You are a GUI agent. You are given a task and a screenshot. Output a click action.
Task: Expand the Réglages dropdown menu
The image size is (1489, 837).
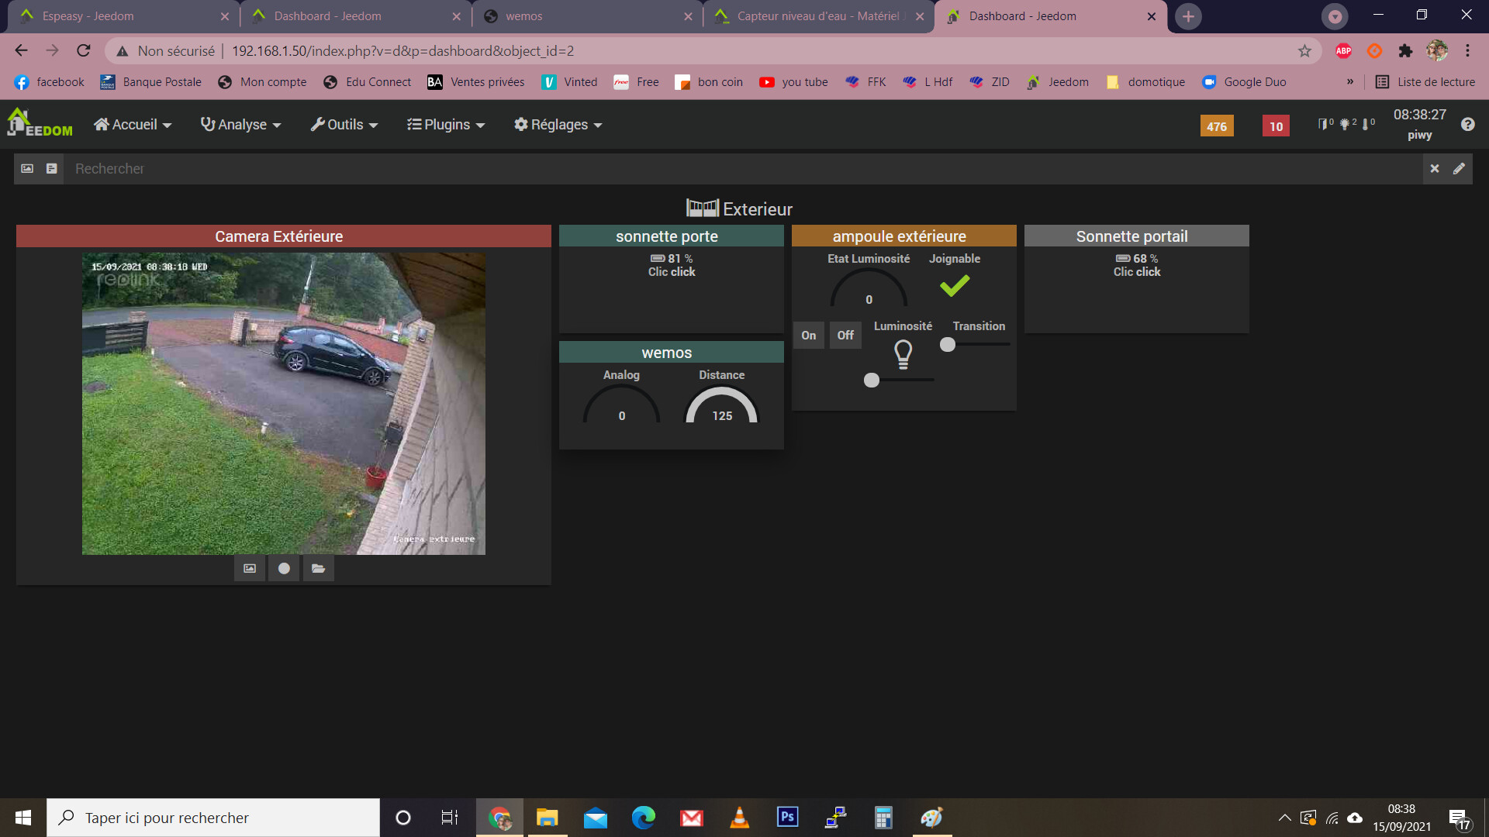(x=558, y=124)
